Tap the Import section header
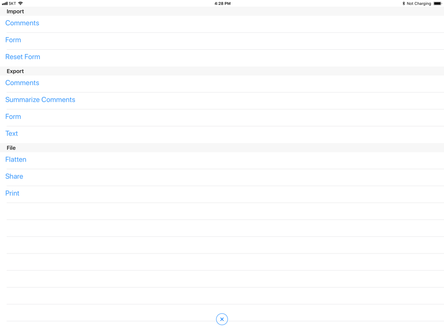 222,12
